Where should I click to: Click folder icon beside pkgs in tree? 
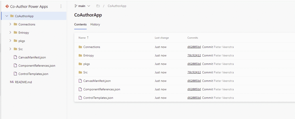click(x=16, y=41)
